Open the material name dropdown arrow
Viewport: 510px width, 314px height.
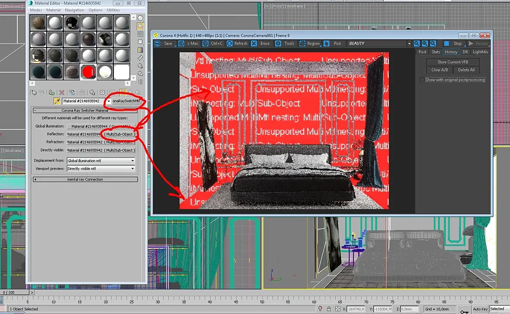coord(108,101)
